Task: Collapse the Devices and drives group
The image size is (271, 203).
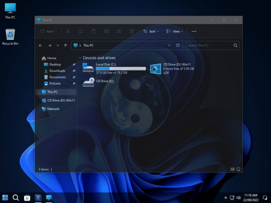Action: 80,58
